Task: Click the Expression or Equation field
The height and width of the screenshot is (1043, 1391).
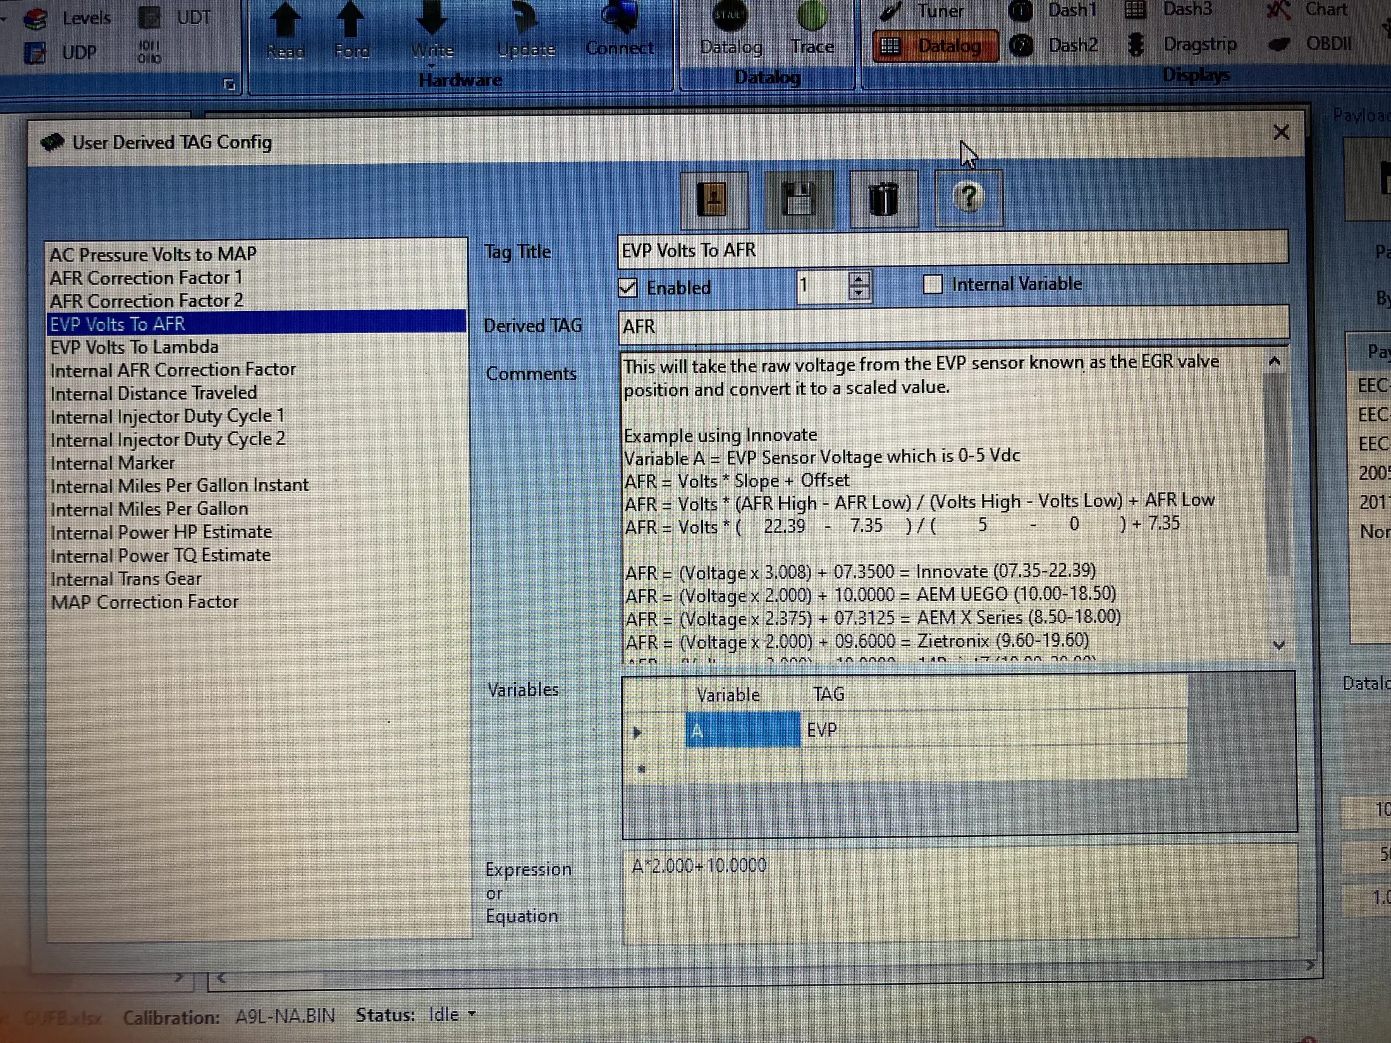Action: (x=960, y=893)
